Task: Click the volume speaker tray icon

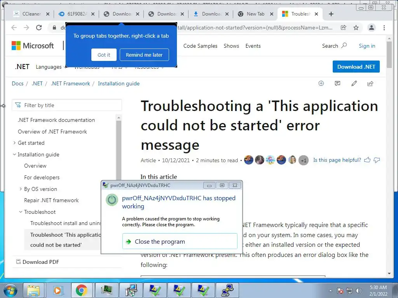Action: [x=359, y=291]
